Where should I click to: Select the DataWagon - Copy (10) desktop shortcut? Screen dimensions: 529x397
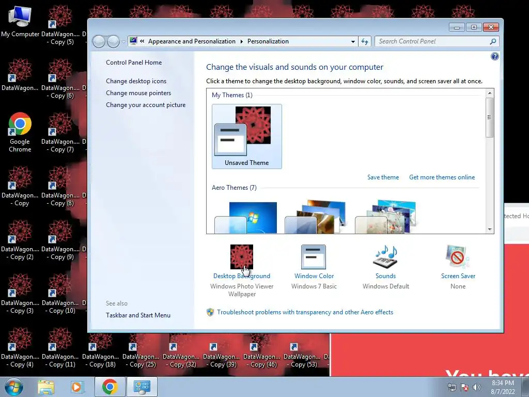[x=60, y=294]
